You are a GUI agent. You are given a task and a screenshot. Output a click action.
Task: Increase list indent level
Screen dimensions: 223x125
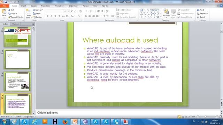(x=102, y=11)
